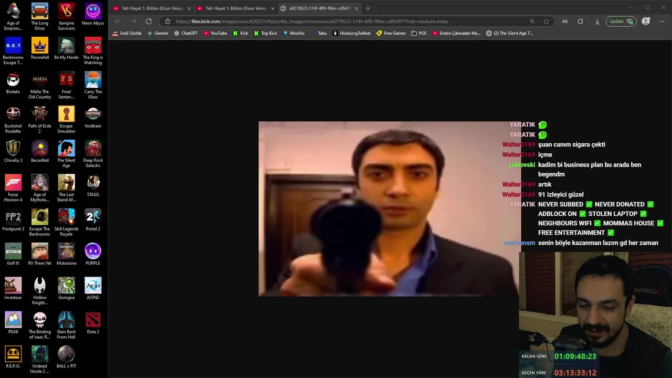672x378 pixels.
Task: Select PURPLE desktop icon
Action: (93, 254)
